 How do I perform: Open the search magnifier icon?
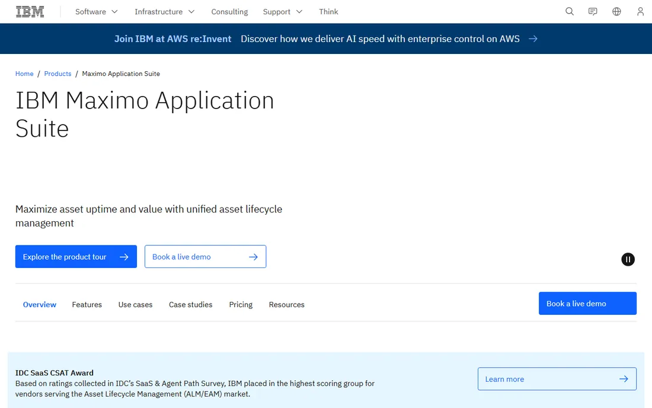(570, 12)
